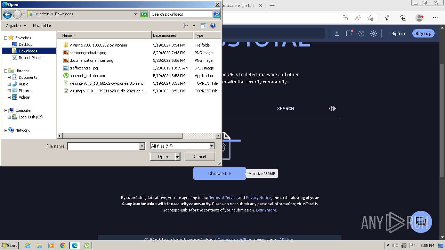Viewport: 445px width, 250px height.
Task: Open VirusTotal help question mark icon
Action: point(361,33)
